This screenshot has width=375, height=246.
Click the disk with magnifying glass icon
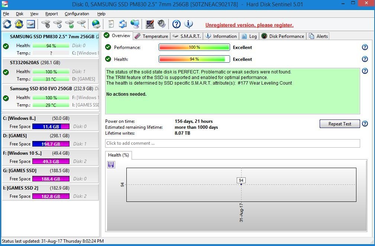(81, 24)
